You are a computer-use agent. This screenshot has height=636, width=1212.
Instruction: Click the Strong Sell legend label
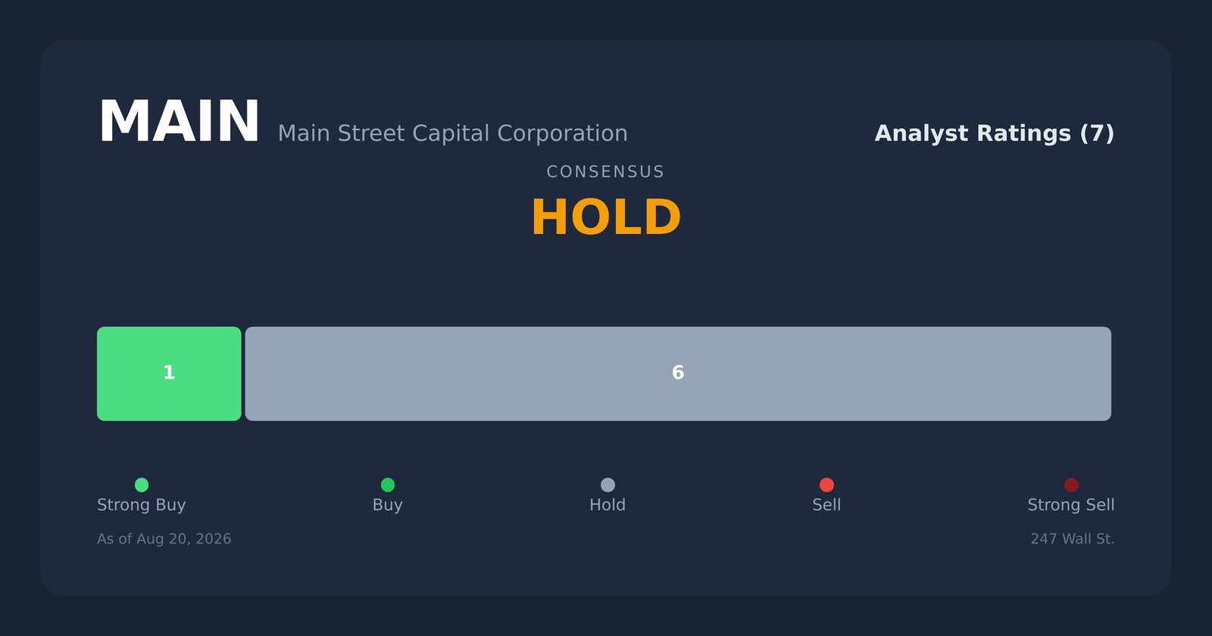coord(1071,505)
